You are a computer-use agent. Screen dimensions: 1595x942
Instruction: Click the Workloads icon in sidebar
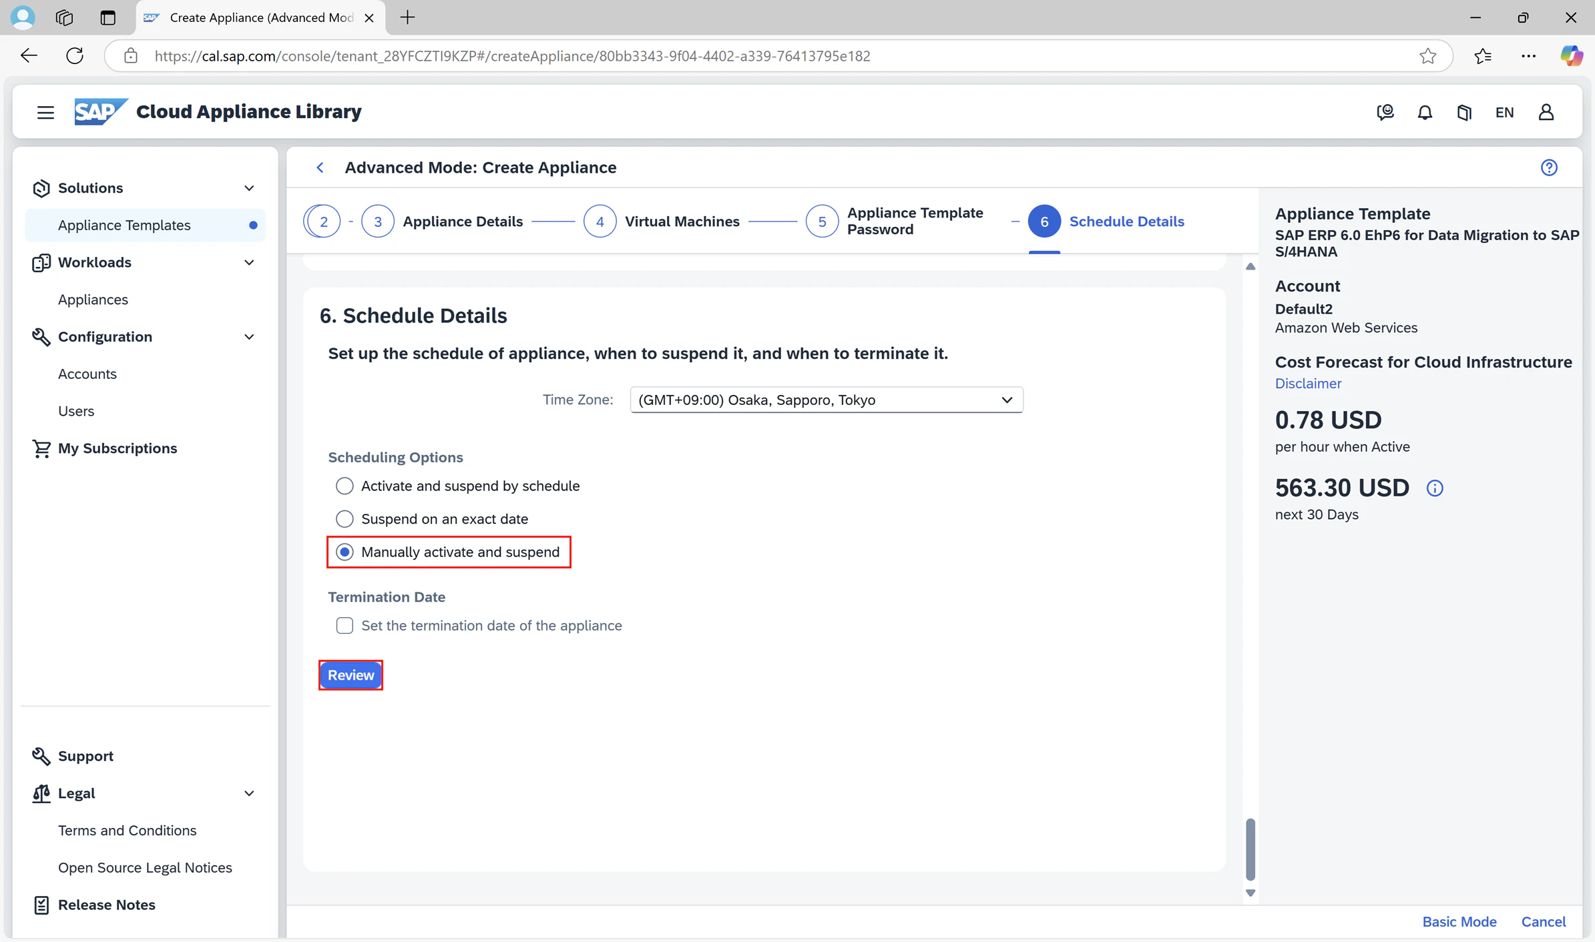[41, 263]
